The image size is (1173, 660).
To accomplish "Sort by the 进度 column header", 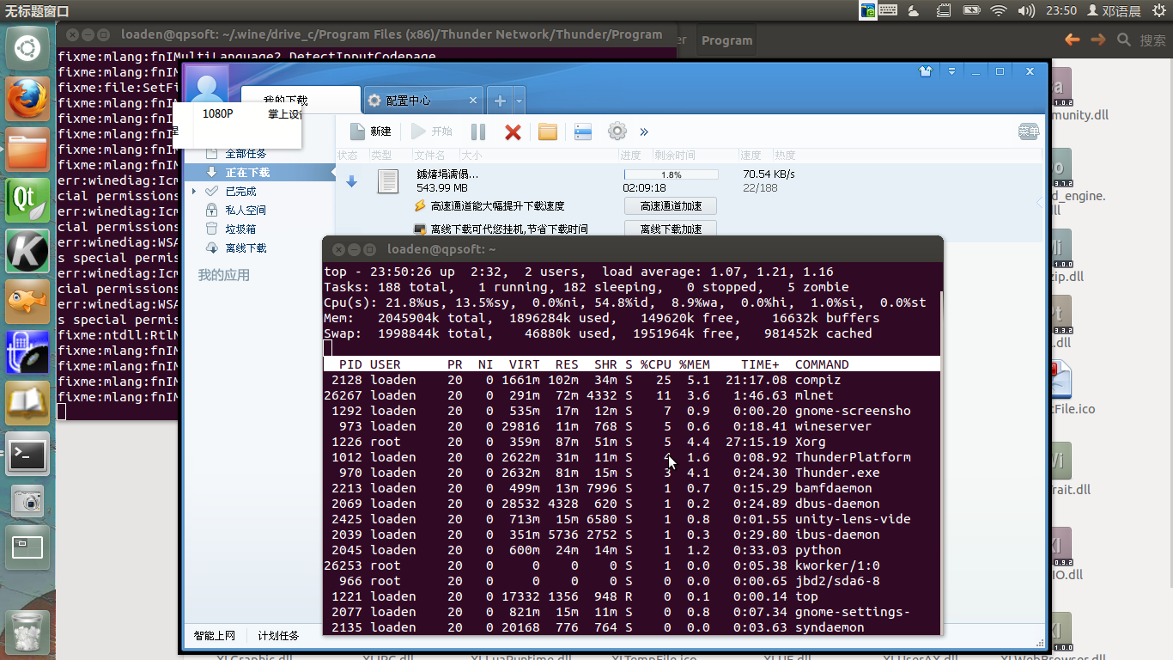I will point(631,156).
